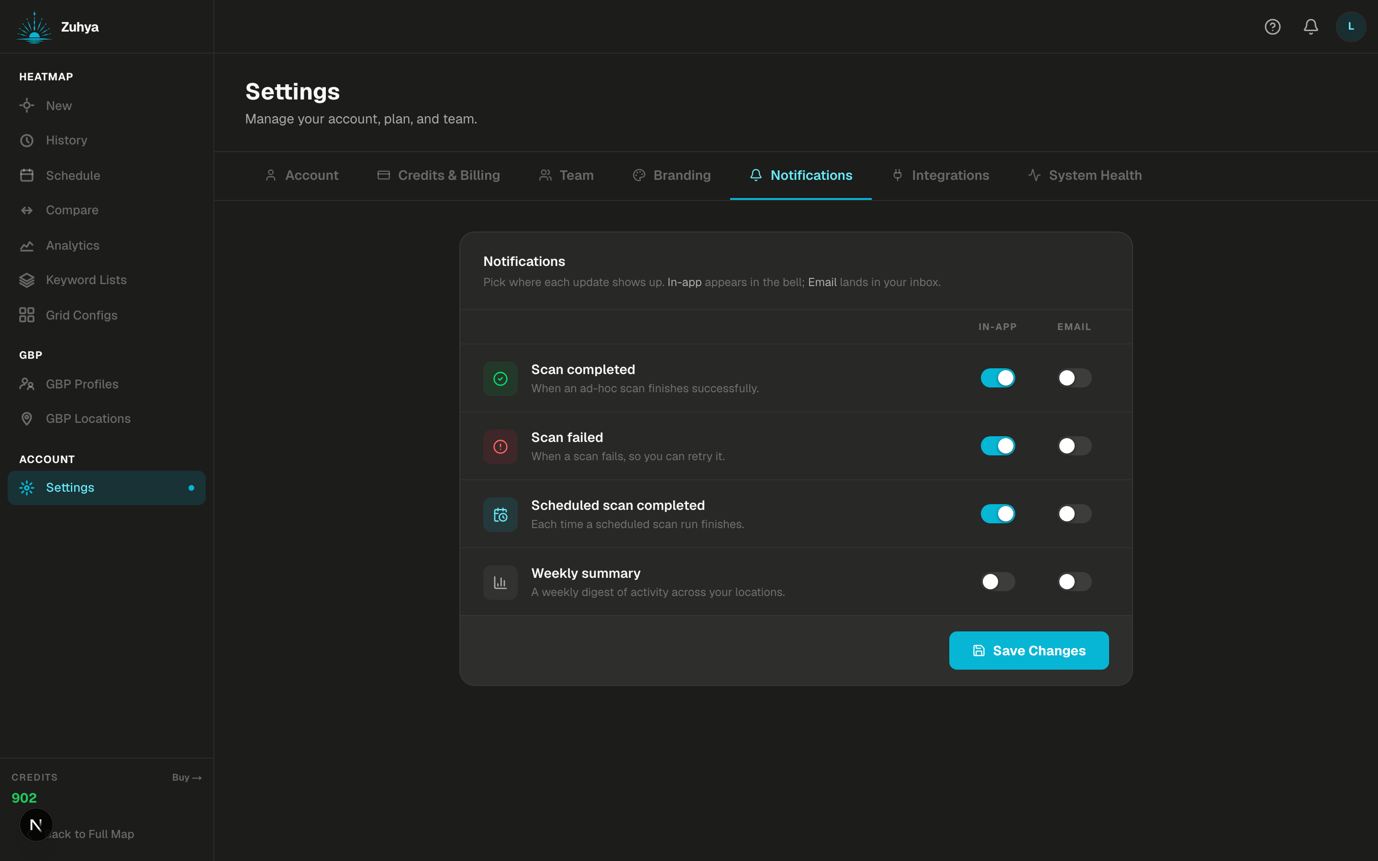Save Changes to notification settings
The image size is (1378, 861).
pyautogui.click(x=1028, y=651)
